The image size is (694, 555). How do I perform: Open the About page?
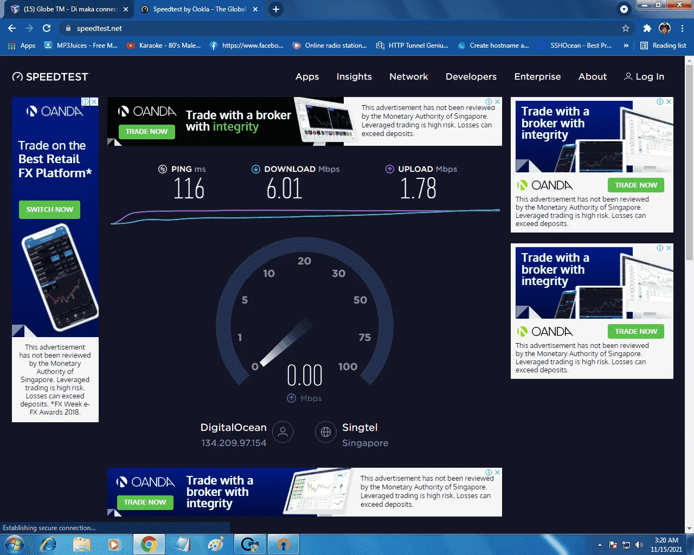tap(593, 77)
